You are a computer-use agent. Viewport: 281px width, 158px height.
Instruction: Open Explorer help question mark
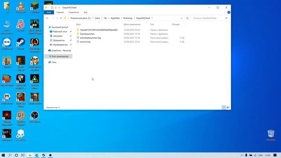(x=229, y=12)
